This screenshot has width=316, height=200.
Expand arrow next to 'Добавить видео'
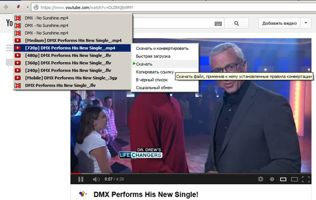305,23
